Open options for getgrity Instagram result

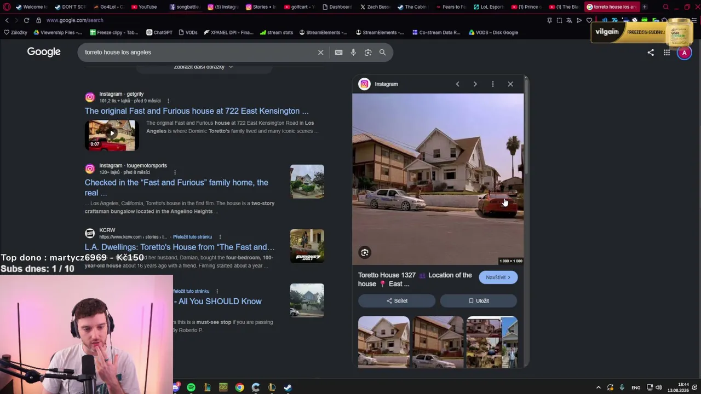pos(168,101)
